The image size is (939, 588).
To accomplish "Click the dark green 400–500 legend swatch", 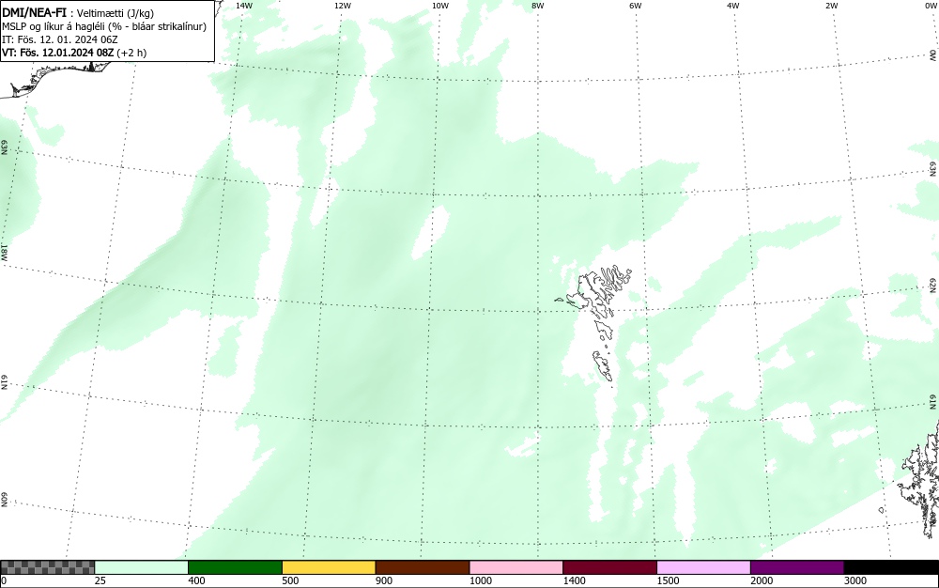I will 235,567.
